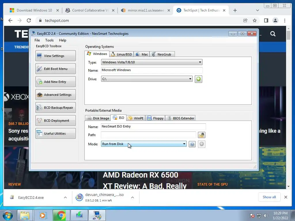Expand the Type dropdown for Windows Vista/7/8/10

click(152, 62)
